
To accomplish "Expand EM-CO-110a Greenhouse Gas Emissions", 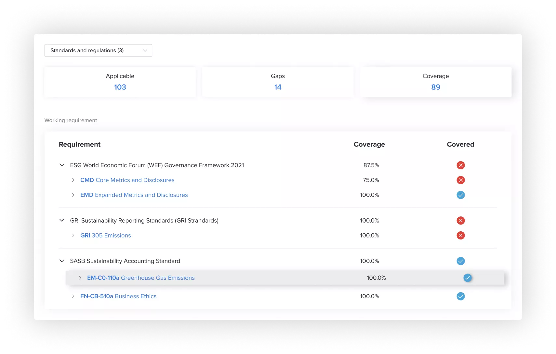I will (x=80, y=278).
